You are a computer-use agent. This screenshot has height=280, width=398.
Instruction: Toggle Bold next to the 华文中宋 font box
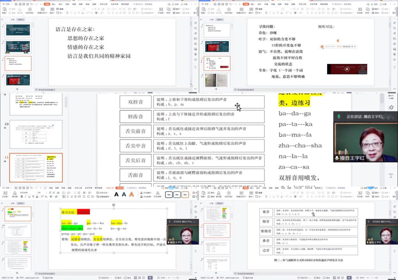[22, 197]
